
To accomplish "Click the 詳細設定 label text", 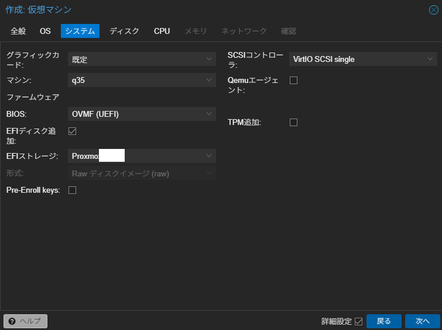I will pos(337,321).
